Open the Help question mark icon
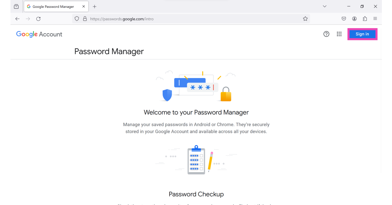This screenshot has height=205, width=392. [326, 34]
